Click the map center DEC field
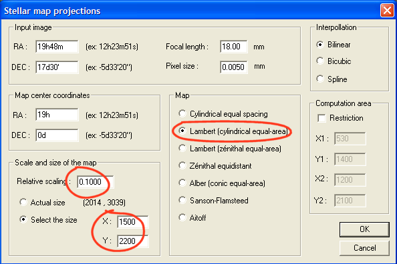Image resolution: width=397 pixels, height=264 pixels. [57, 135]
